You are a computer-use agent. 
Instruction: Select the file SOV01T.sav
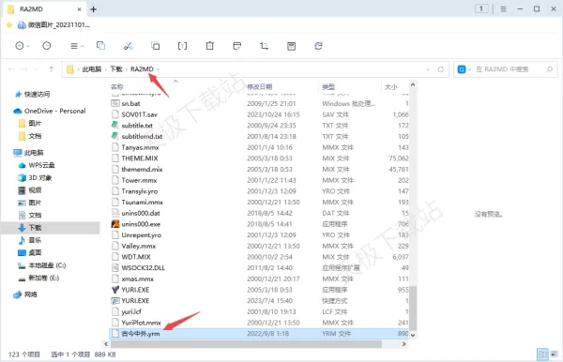[139, 114]
